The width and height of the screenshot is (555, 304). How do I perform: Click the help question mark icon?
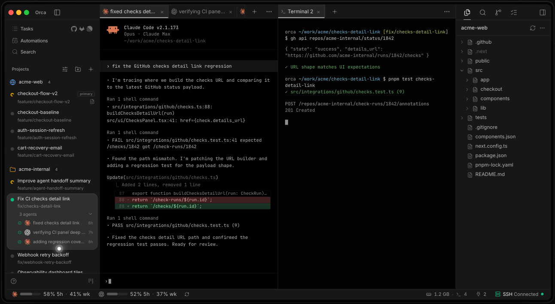tap(14, 281)
